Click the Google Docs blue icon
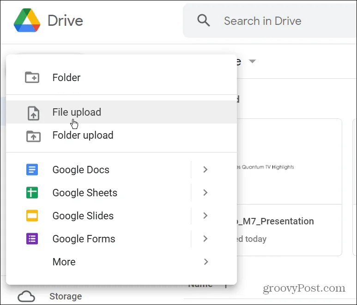The height and width of the screenshot is (305, 357). [32, 170]
